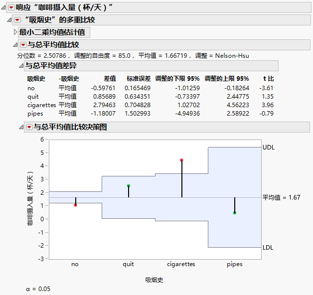The height and width of the screenshot is (295, 313).
Task: Click the 调整的下限 95% column header
Action: coord(177,79)
